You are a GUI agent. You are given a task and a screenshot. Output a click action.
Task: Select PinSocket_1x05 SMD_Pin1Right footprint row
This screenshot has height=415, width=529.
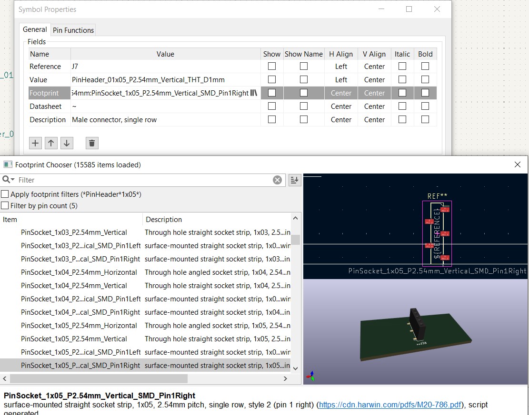point(145,366)
